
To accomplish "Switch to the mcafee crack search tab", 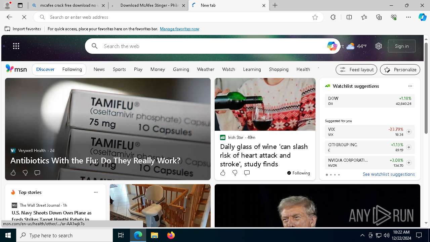I will 68,5.
